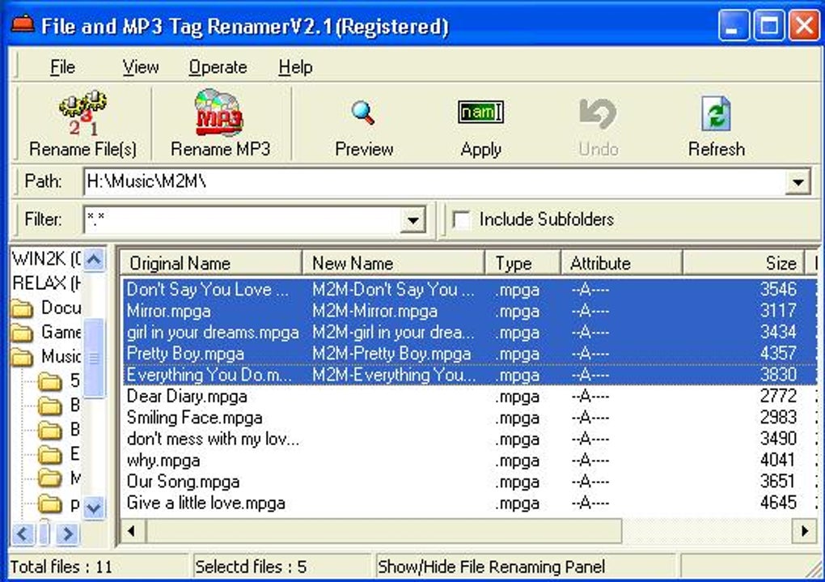The width and height of the screenshot is (825, 582).
Task: Click the right arrow of horizontal scrollbar
Action: pyautogui.click(x=803, y=530)
